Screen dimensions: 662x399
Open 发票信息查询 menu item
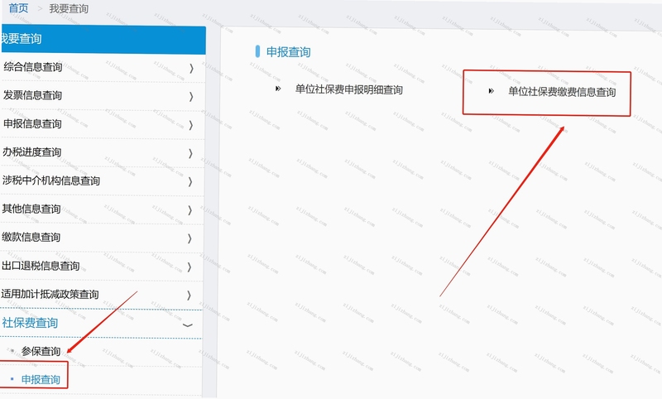(x=32, y=95)
